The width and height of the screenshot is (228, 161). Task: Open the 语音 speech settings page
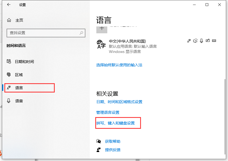click(x=19, y=101)
